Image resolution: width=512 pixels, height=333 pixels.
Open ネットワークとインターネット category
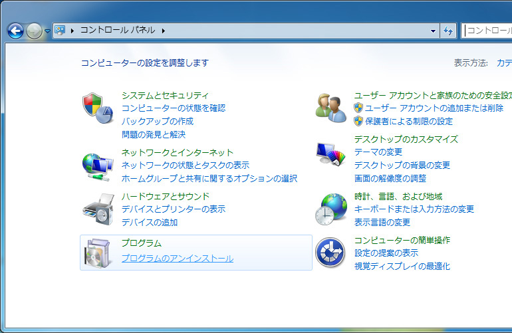[x=178, y=152]
